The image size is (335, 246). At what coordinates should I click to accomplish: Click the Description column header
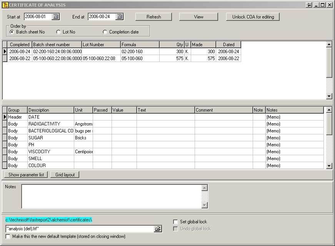click(51, 110)
